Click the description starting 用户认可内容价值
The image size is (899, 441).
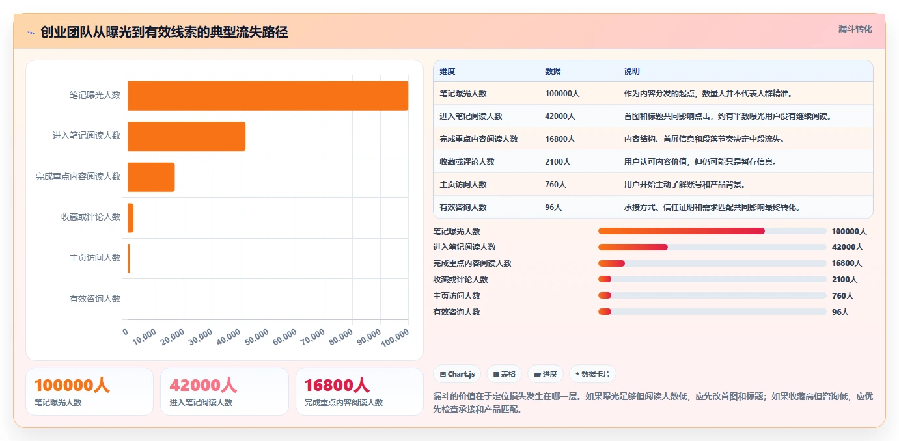click(700, 162)
